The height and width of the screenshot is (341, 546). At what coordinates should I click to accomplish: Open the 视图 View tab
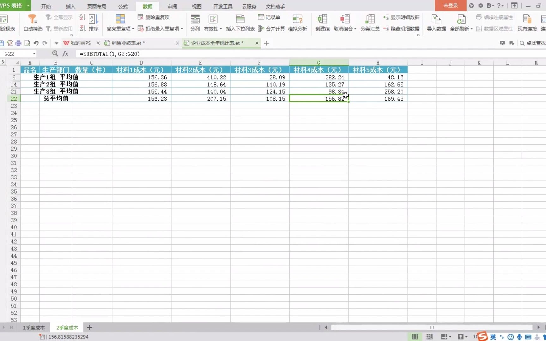[197, 6]
